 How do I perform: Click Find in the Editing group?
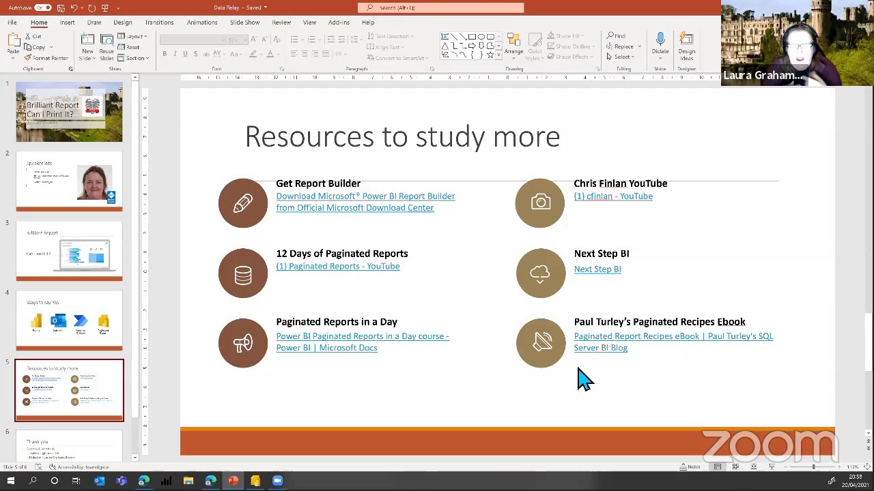(x=616, y=36)
